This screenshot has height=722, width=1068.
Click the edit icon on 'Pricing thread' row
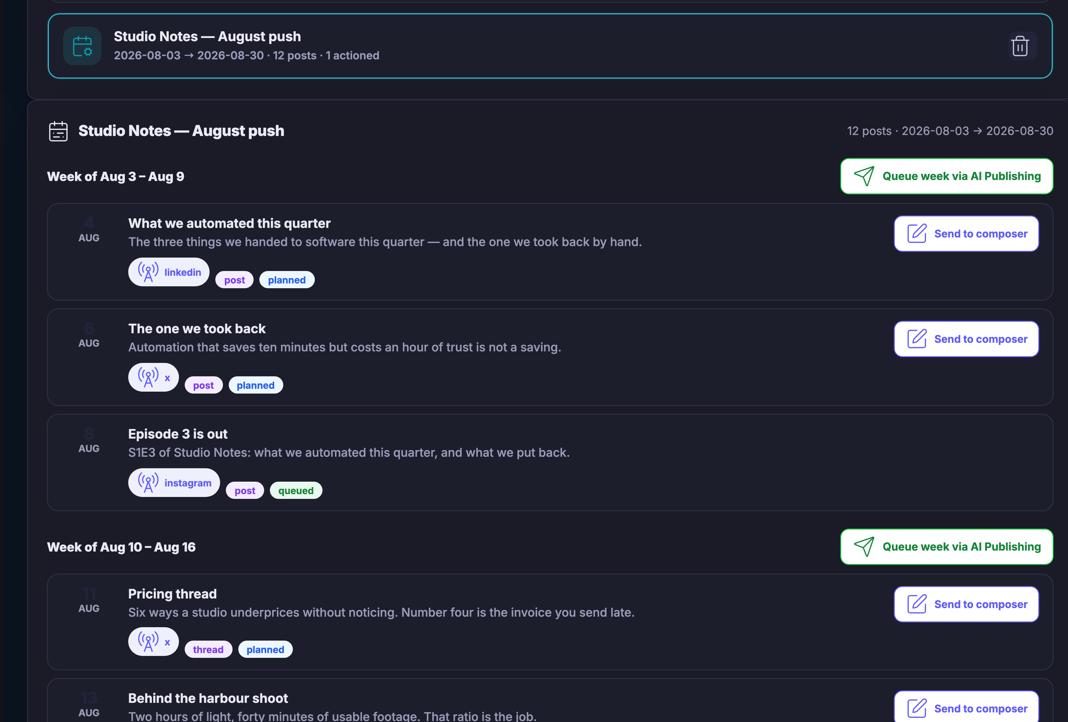[917, 604]
